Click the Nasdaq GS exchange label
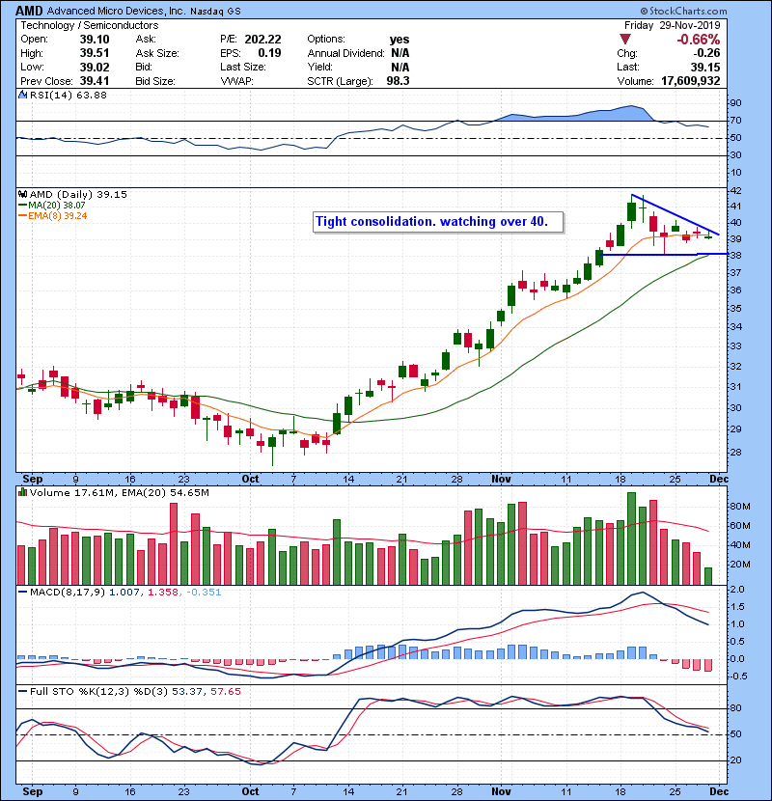This screenshot has height=801, width=772. point(215,12)
